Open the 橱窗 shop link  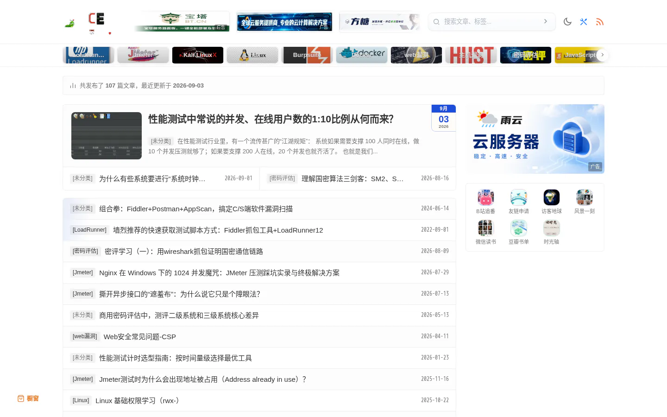pyautogui.click(x=28, y=398)
